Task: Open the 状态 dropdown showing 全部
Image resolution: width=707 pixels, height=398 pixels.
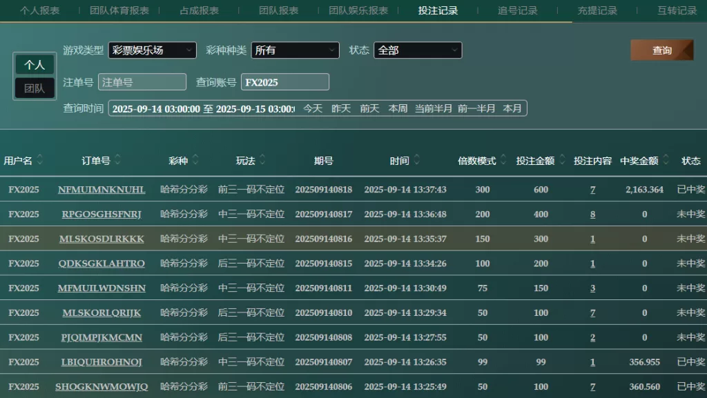Action: [x=417, y=50]
